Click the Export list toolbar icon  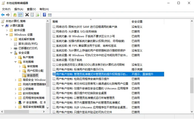[37, 15]
